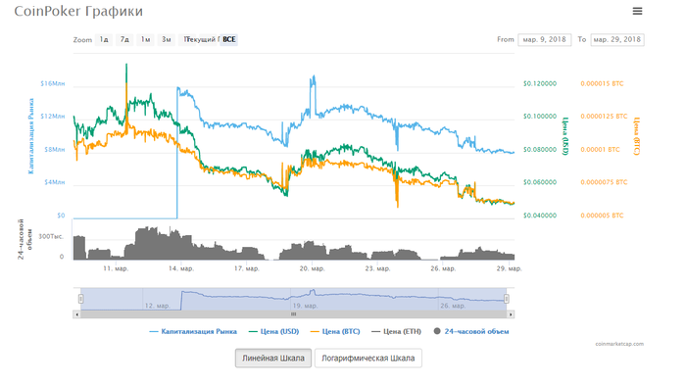Toggle Цена (BTC) series in legend
Image resolution: width=686 pixels, height=384 pixels.
pos(335,331)
